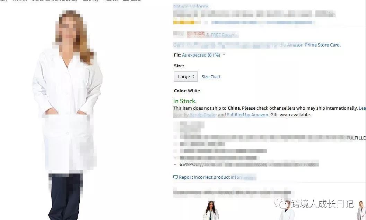Open the Large size dropdown

pyautogui.click(x=186, y=76)
